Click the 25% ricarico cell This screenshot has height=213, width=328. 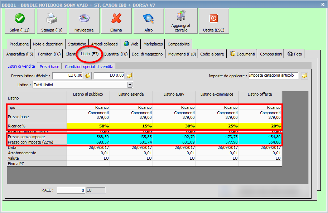[217, 126]
